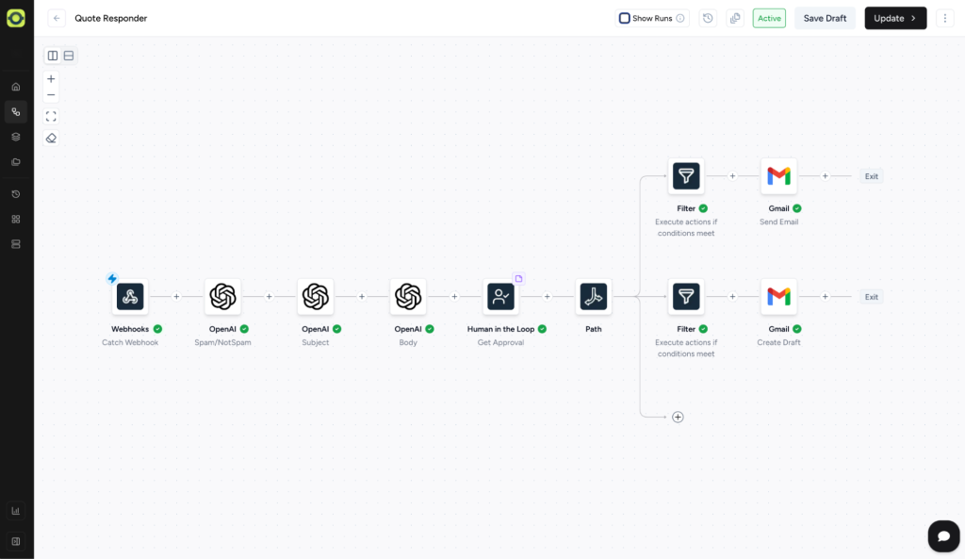
Task: Open the layers item in left sidebar
Action: click(x=16, y=137)
